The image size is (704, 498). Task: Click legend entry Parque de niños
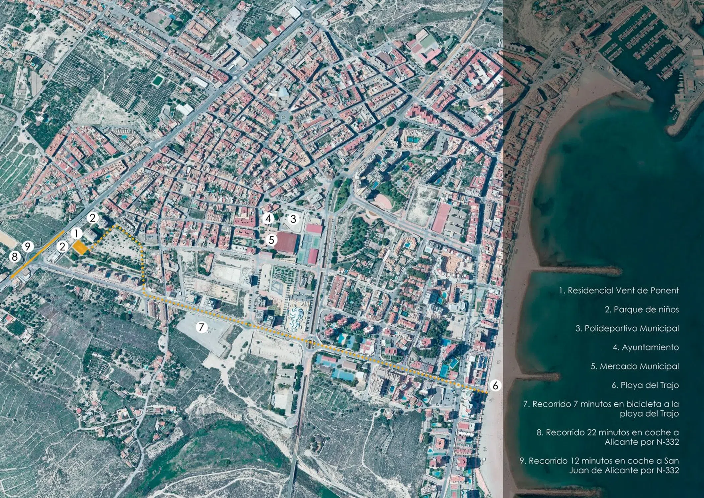pyautogui.click(x=641, y=309)
